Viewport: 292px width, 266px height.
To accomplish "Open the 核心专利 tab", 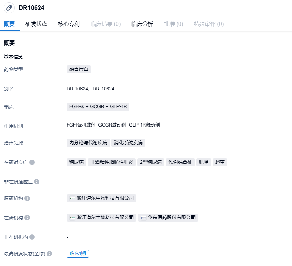I will (69, 24).
